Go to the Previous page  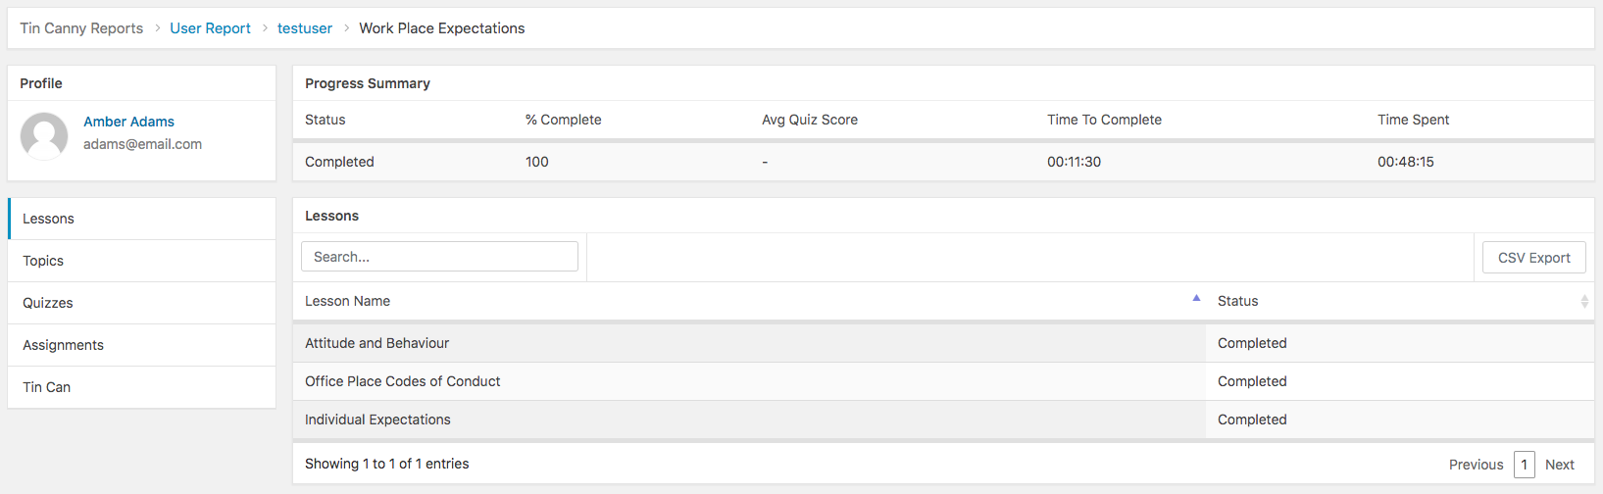pos(1476,465)
